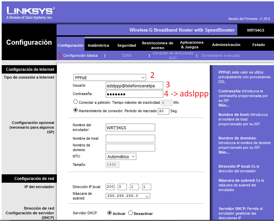Click the first local IP octet field (200)
Image resolution: width=274 pixels, height=221 pixels.
pyautogui.click(x=110, y=187)
